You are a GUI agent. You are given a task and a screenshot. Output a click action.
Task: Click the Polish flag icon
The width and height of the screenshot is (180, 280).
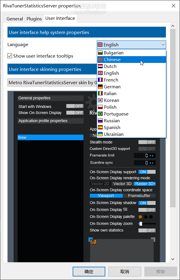100,107
